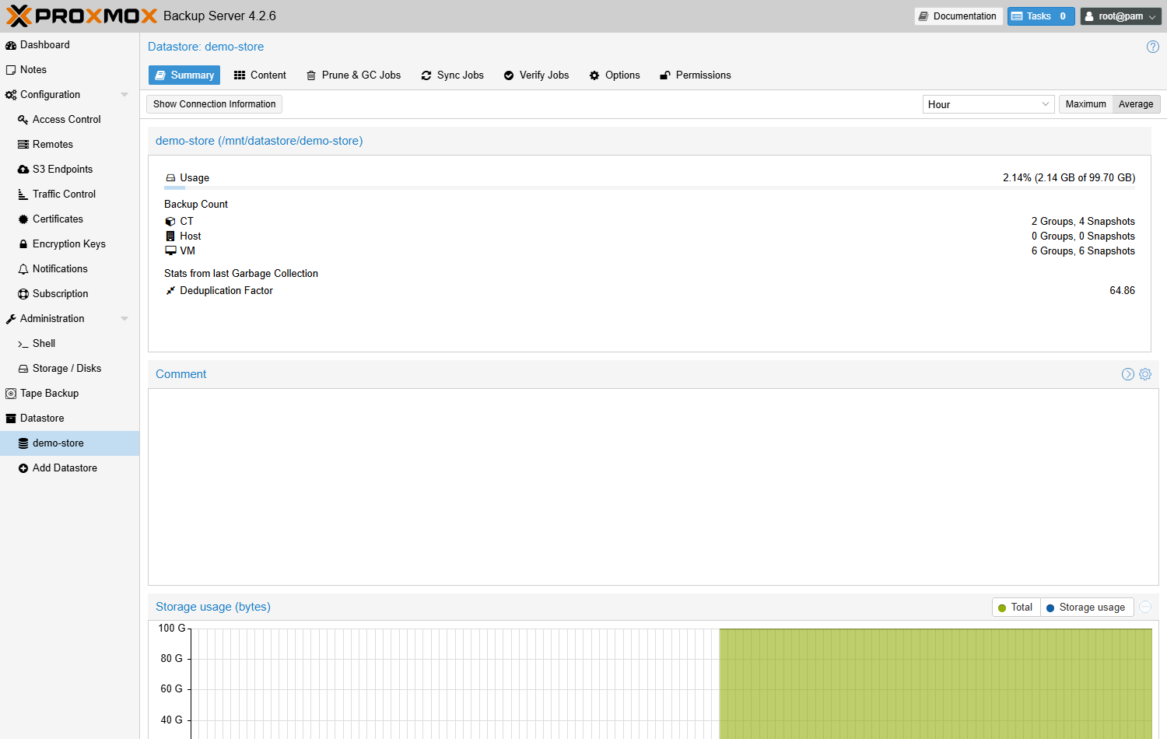Image resolution: width=1167 pixels, height=739 pixels.
Task: Open Encryption Keys section
Action: (x=69, y=244)
